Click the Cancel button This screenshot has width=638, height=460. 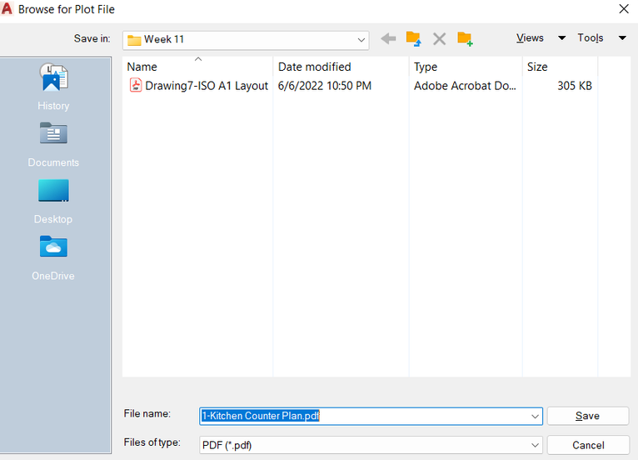[x=587, y=445]
